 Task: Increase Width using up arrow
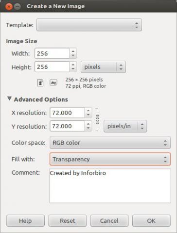(x=73, y=51)
